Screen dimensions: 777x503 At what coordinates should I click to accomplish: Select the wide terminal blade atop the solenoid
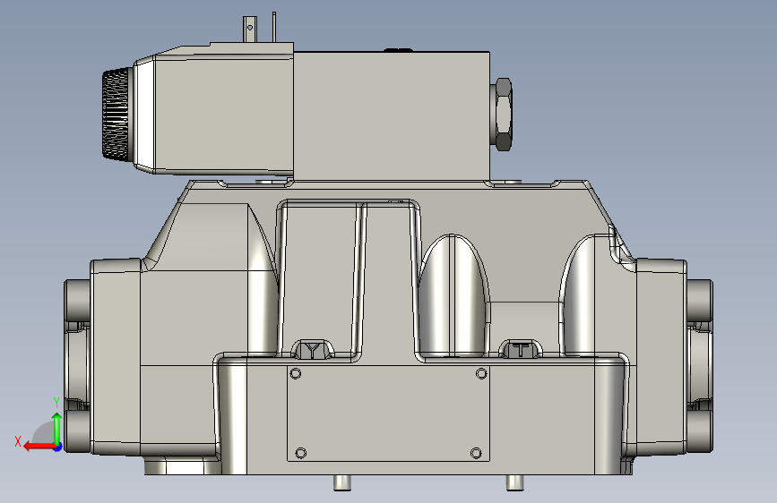pos(250,30)
